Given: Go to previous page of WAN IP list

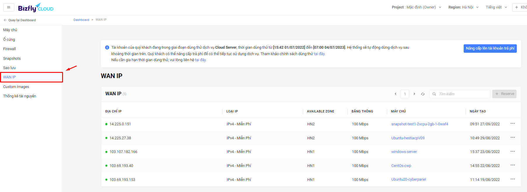Looking at the screenshot, I should click(x=395, y=94).
